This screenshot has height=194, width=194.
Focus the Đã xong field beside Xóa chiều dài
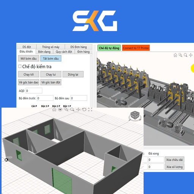pos(156,160)
